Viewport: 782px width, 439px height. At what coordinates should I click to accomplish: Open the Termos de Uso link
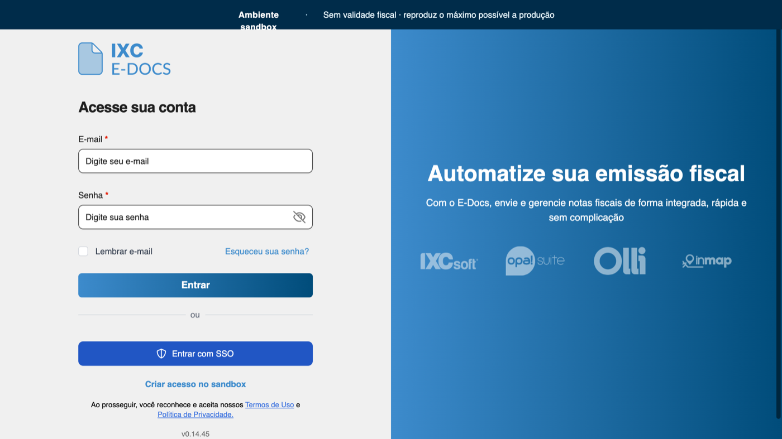(269, 404)
